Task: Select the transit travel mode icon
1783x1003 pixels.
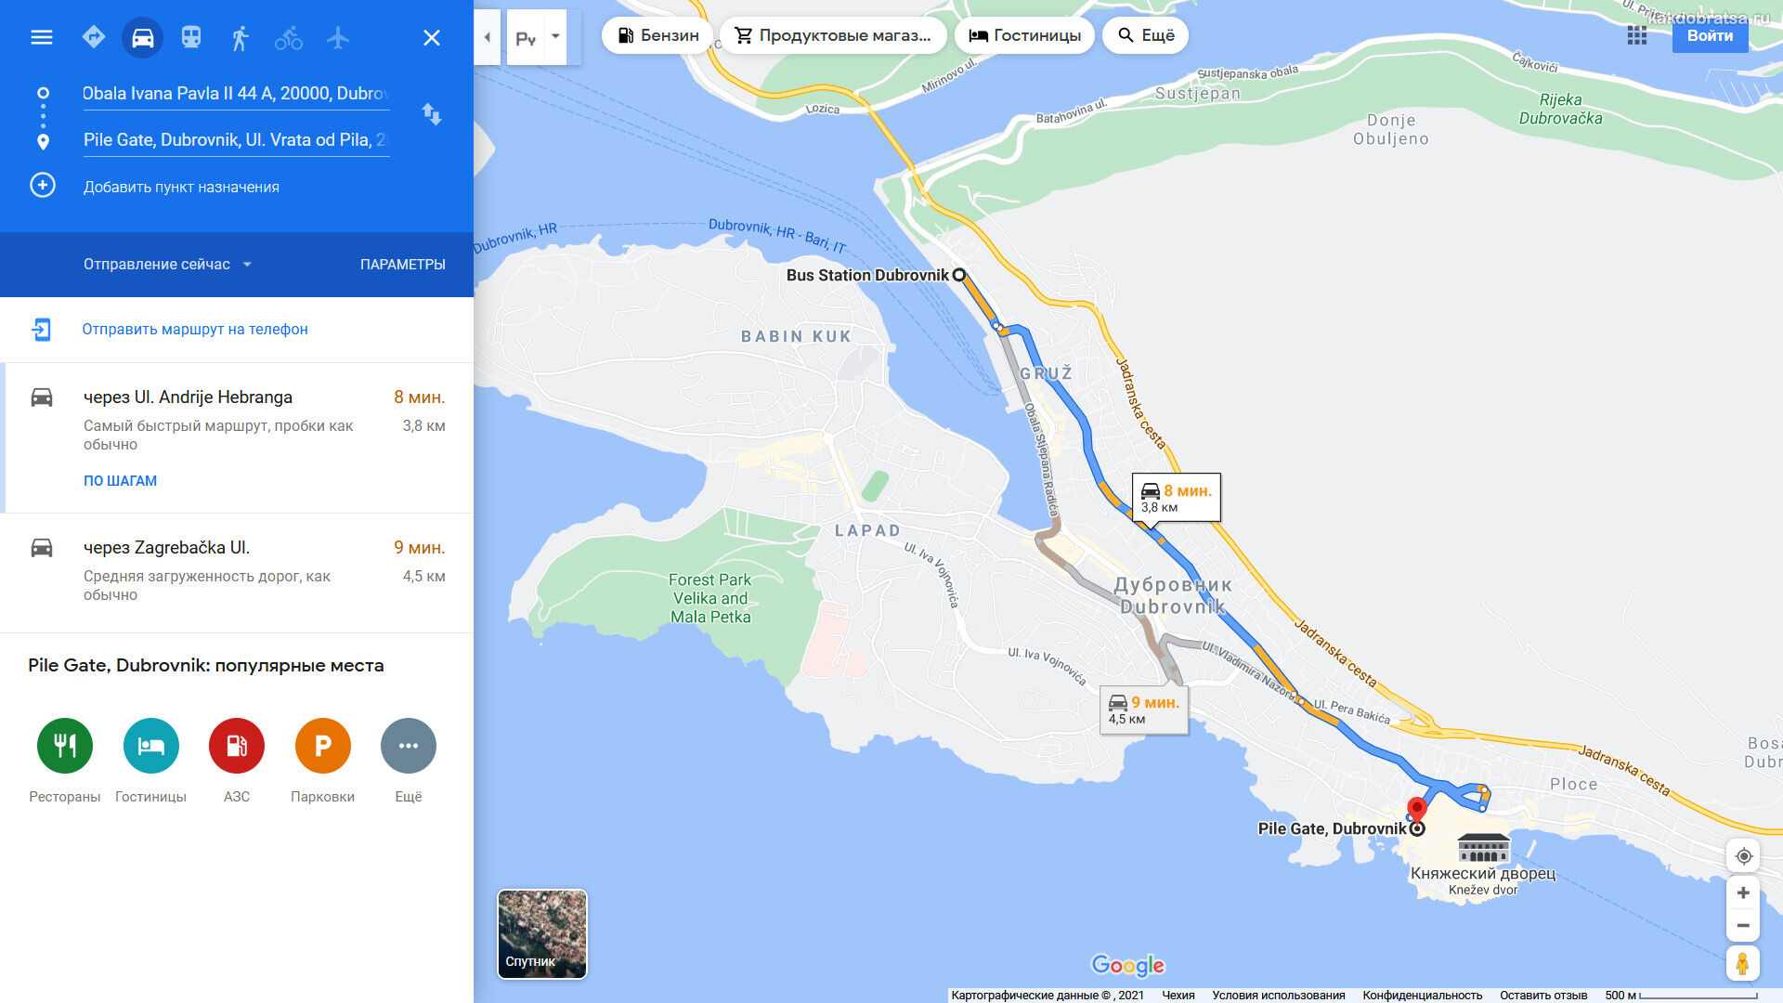Action: [x=191, y=37]
